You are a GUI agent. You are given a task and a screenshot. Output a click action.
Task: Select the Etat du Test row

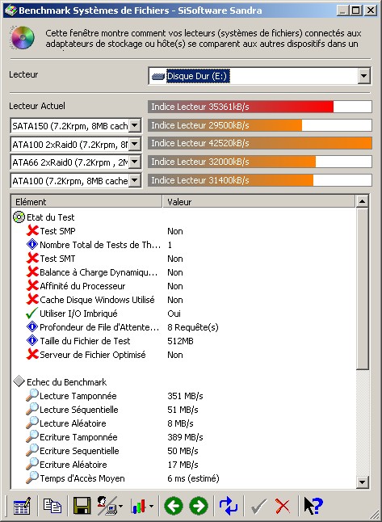(183, 217)
